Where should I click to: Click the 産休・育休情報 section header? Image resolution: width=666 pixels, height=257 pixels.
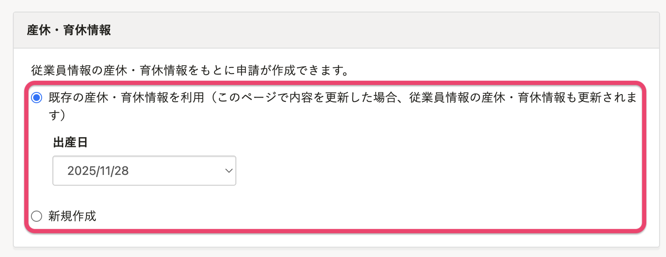point(69,31)
